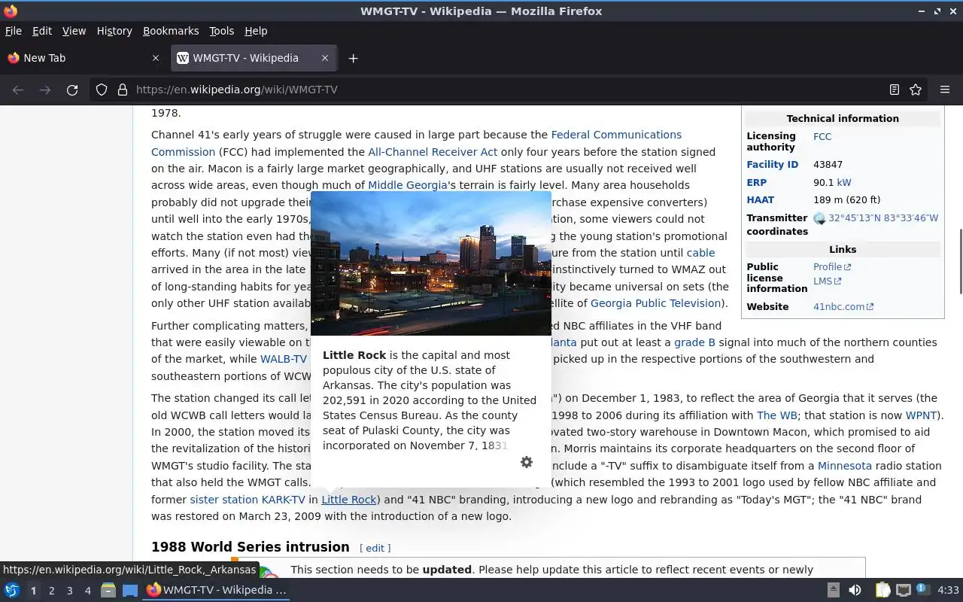Open the FCC link in infobox
The height and width of the screenshot is (602, 963).
click(822, 136)
